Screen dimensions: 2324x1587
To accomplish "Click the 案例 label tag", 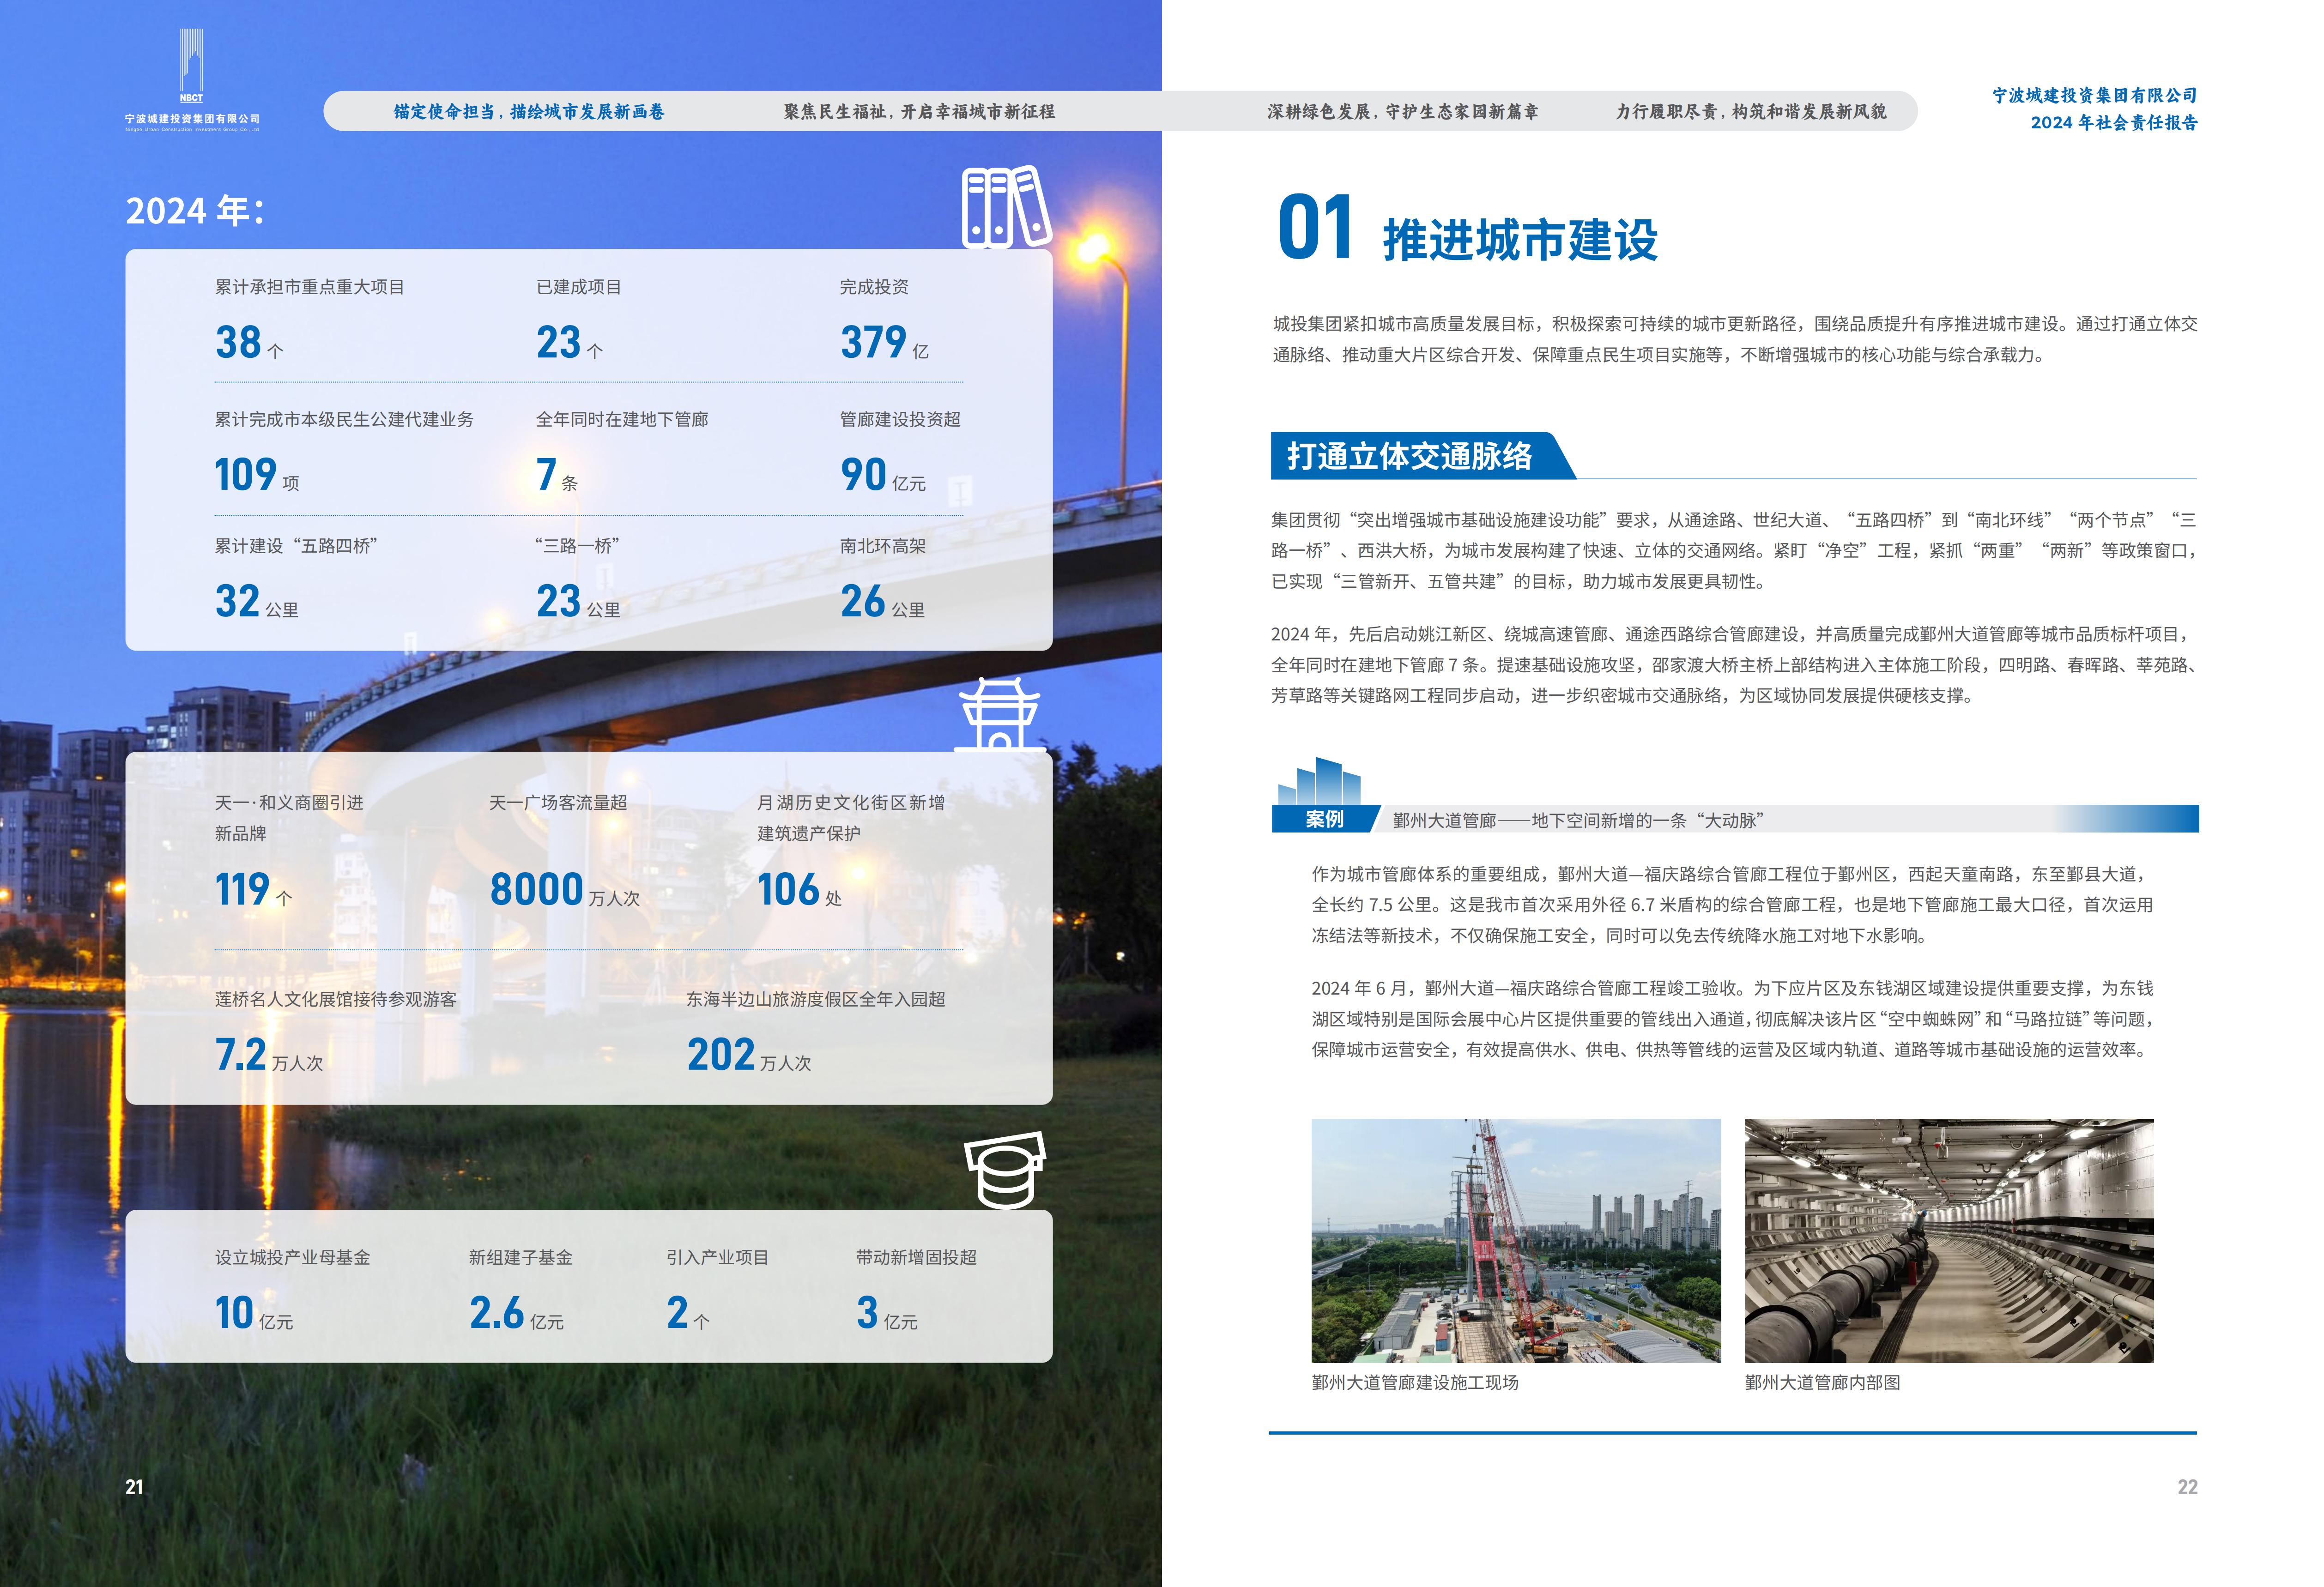I will [1324, 820].
